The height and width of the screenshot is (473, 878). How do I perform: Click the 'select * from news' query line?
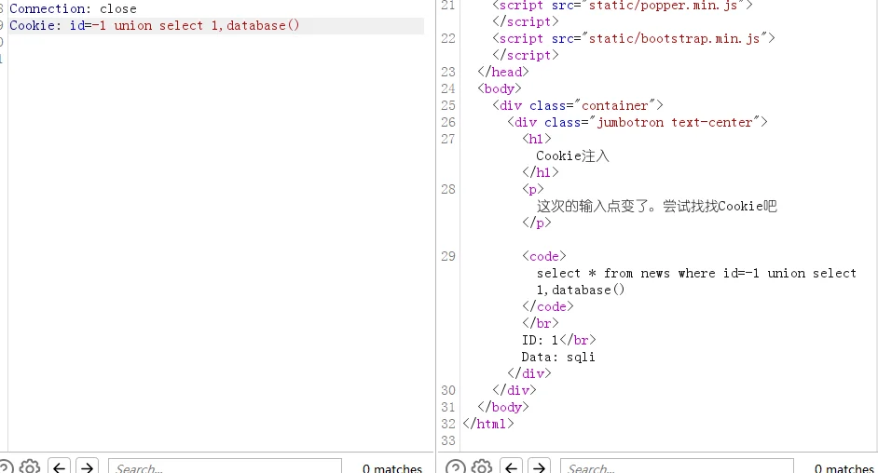pyautogui.click(x=695, y=273)
